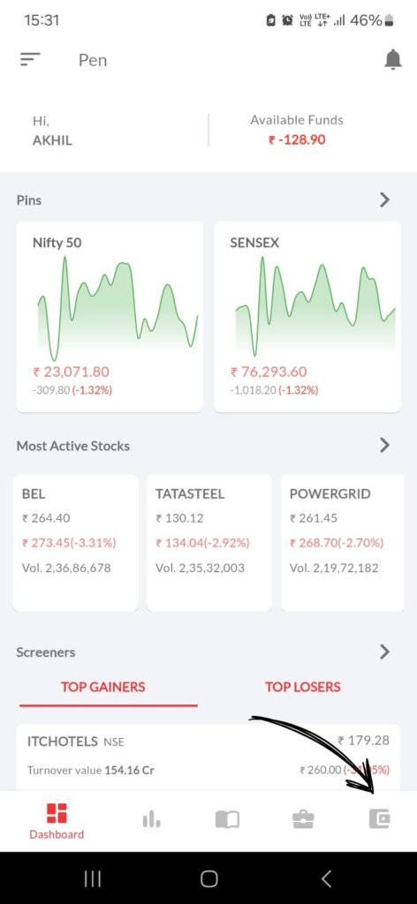Switch to the TOP LOSERS tab
Screen dimensions: 417x904
click(303, 687)
